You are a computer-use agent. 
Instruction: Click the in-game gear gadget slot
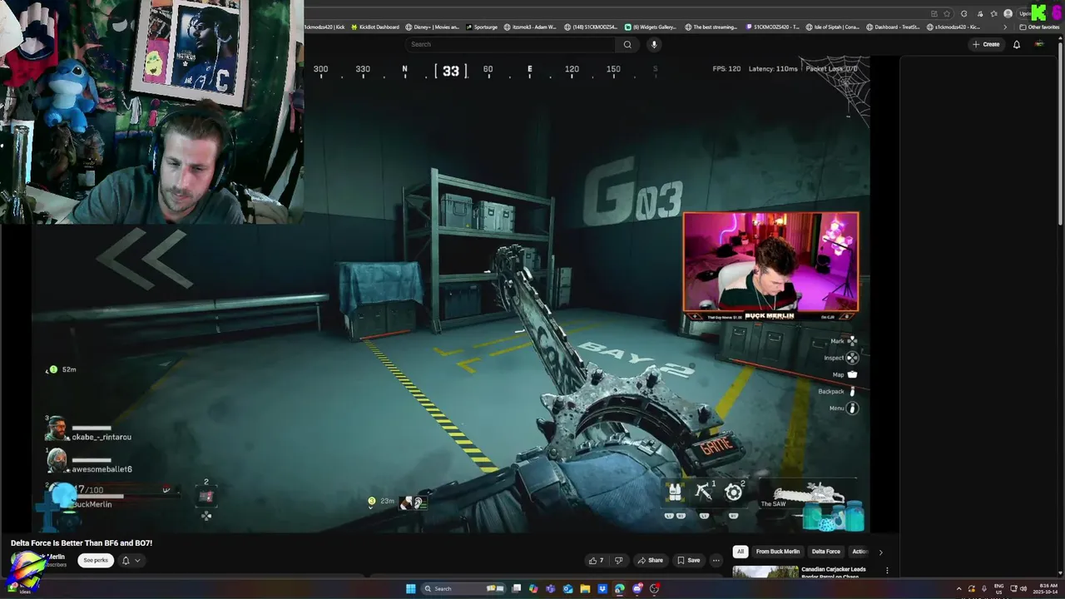click(x=734, y=493)
